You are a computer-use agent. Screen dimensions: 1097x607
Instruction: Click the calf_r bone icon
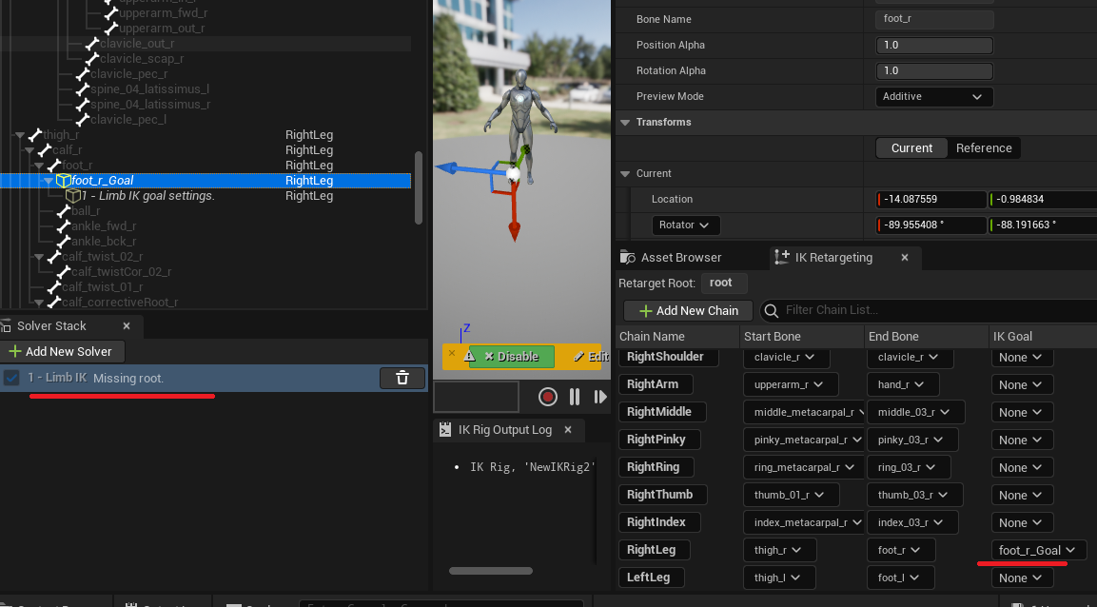coord(44,149)
